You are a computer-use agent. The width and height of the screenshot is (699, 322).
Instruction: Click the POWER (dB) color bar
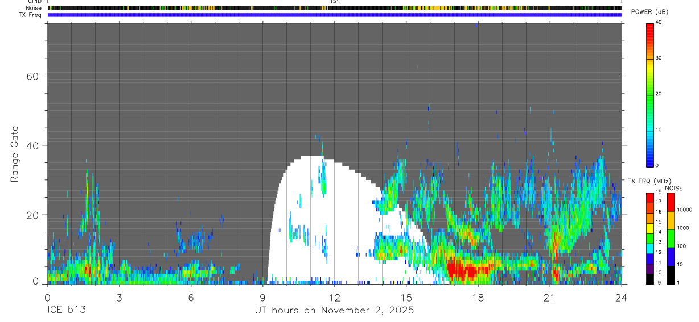(x=650, y=94)
